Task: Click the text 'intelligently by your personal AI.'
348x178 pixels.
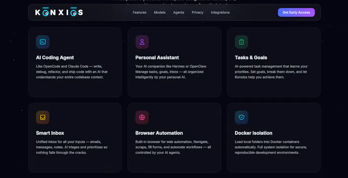Action: click(x=161, y=77)
